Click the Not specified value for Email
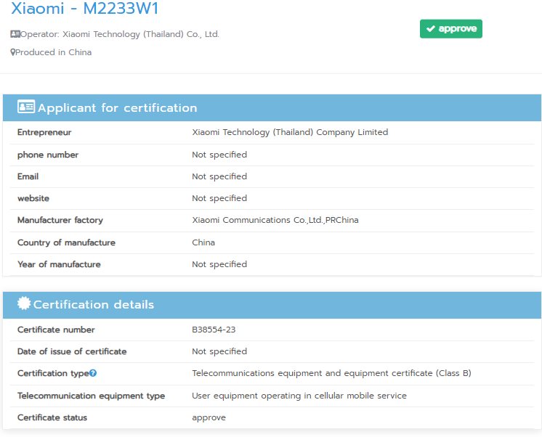The image size is (542, 437). pos(219,176)
